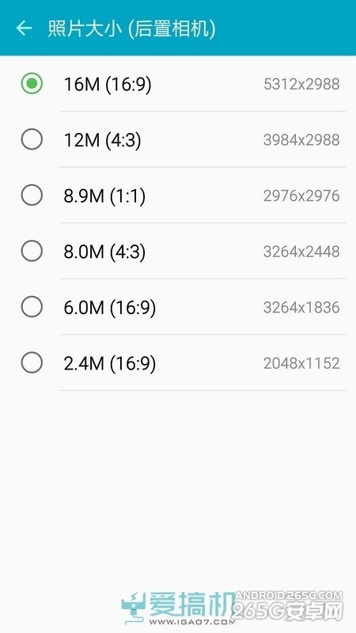Image resolution: width=356 pixels, height=633 pixels.
Task: Tap the 照片大小 (后置相机) header title
Action: 131,28
